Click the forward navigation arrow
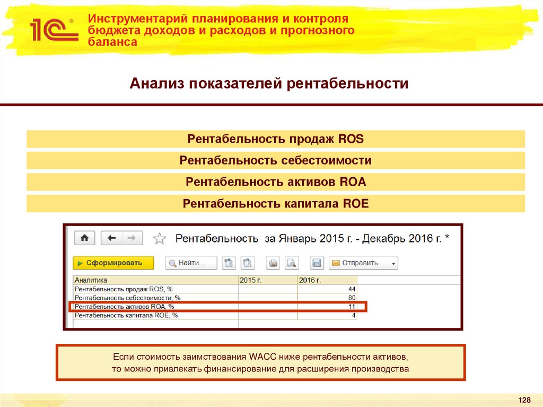 (131, 237)
